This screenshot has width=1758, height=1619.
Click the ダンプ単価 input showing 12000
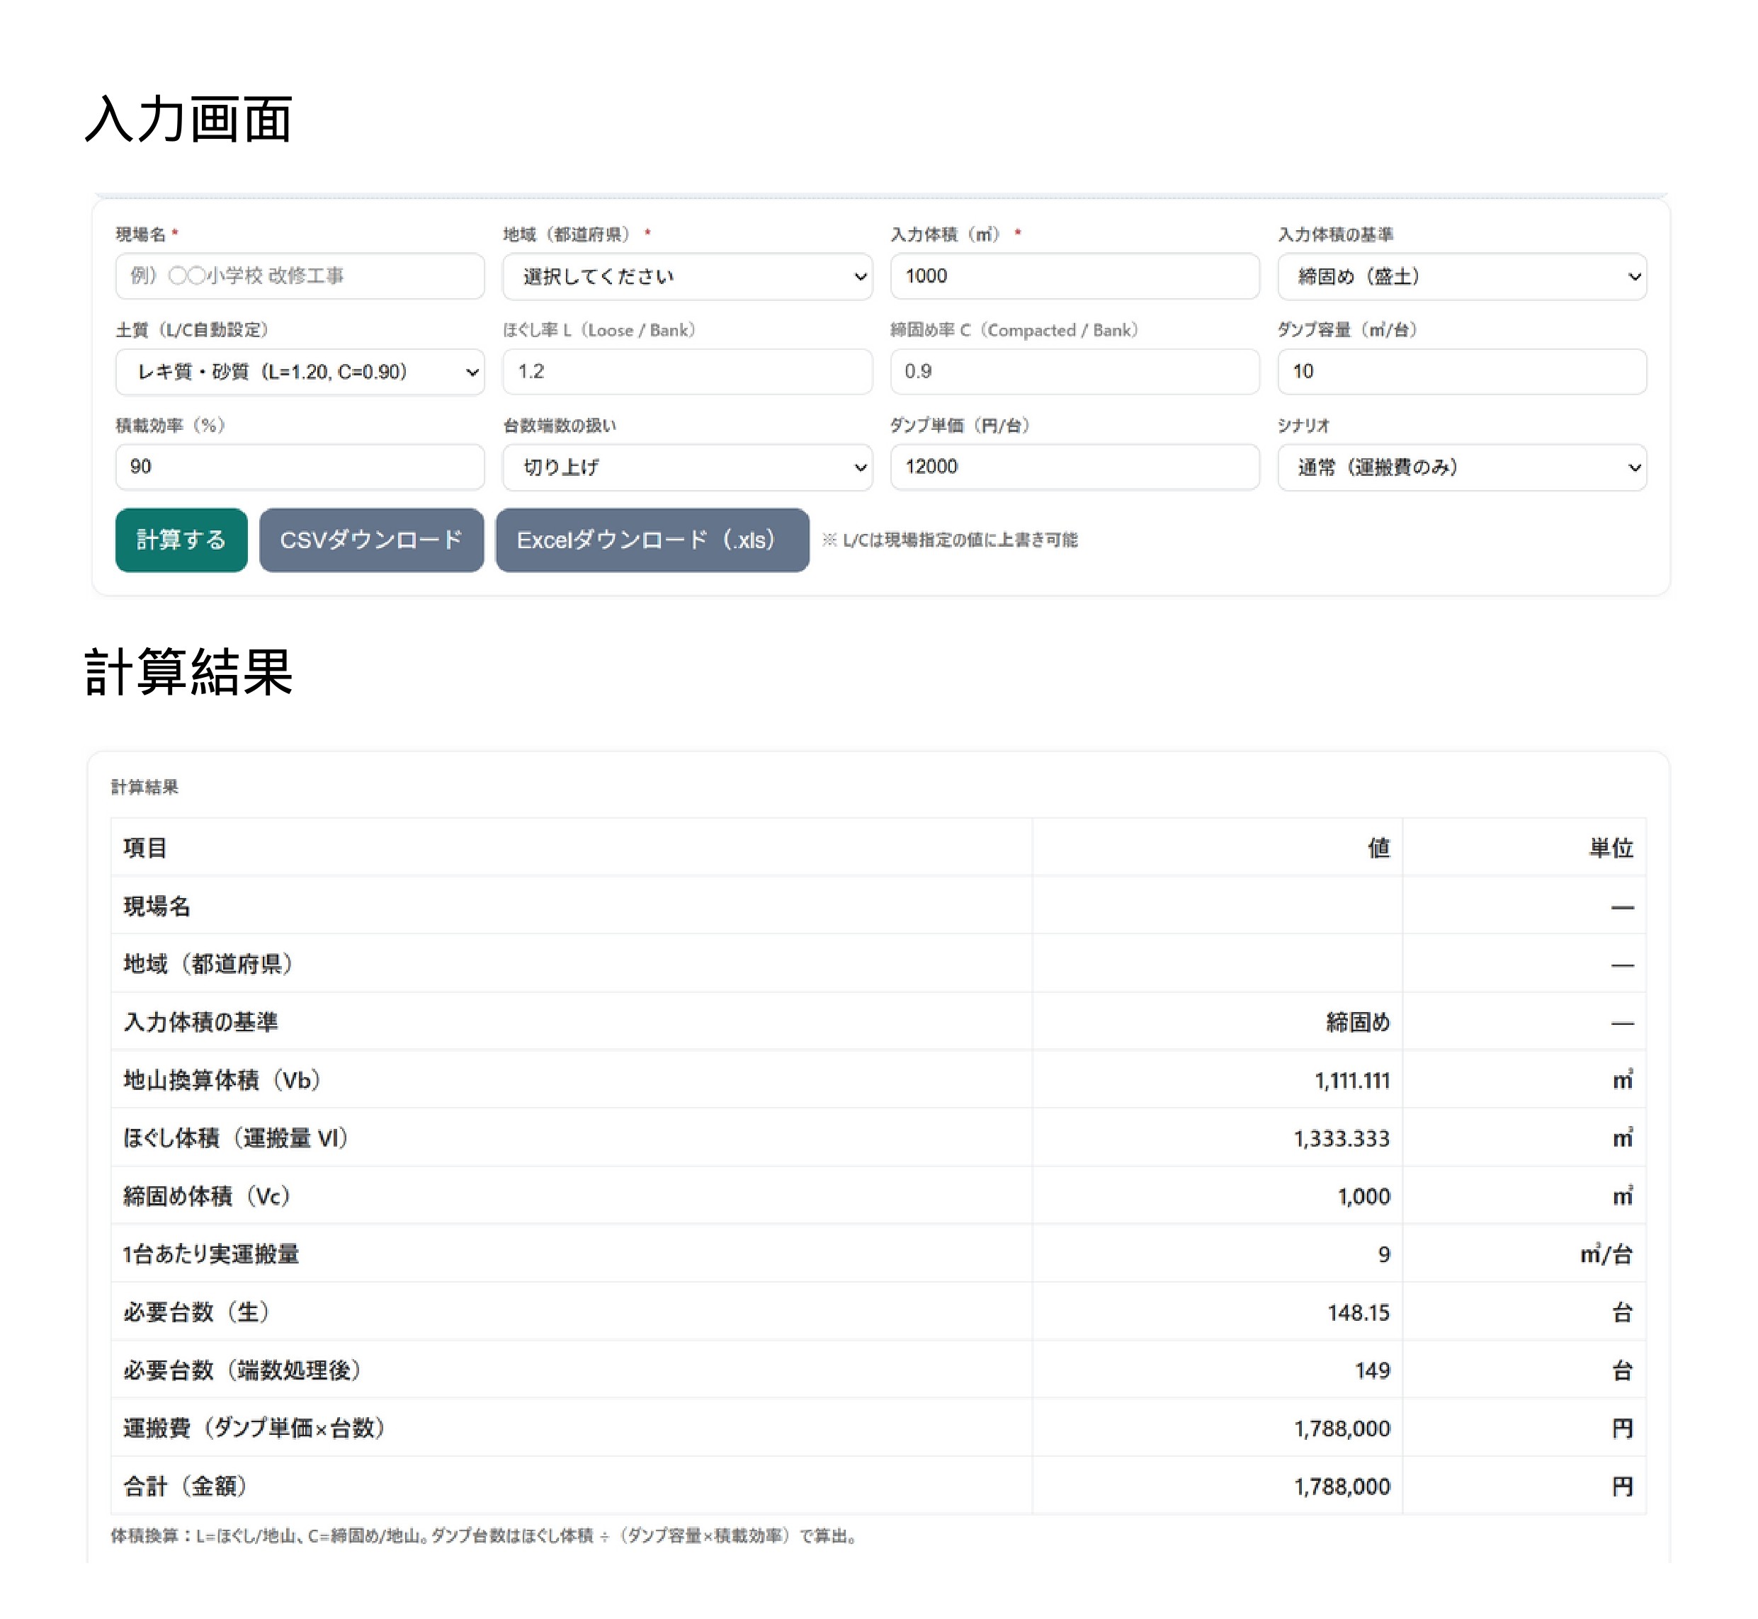[1074, 467]
